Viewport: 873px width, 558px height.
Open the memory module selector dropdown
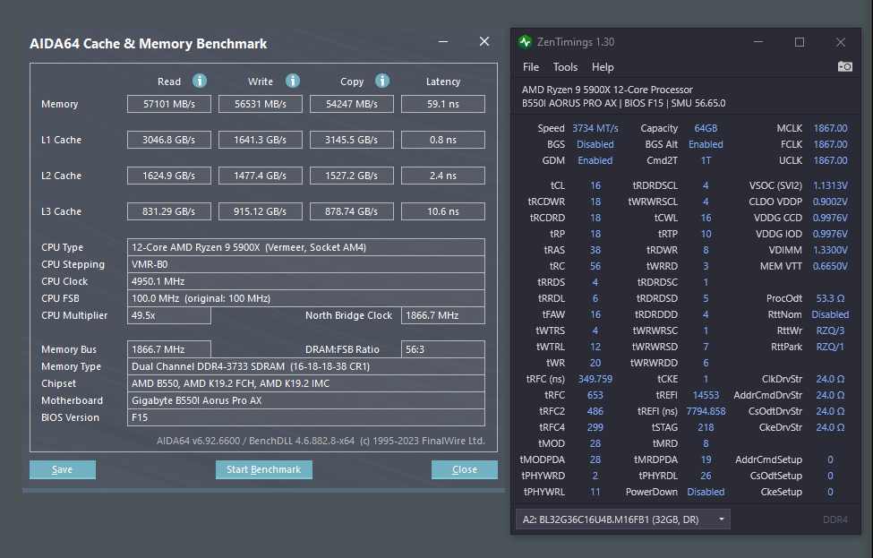(623, 519)
